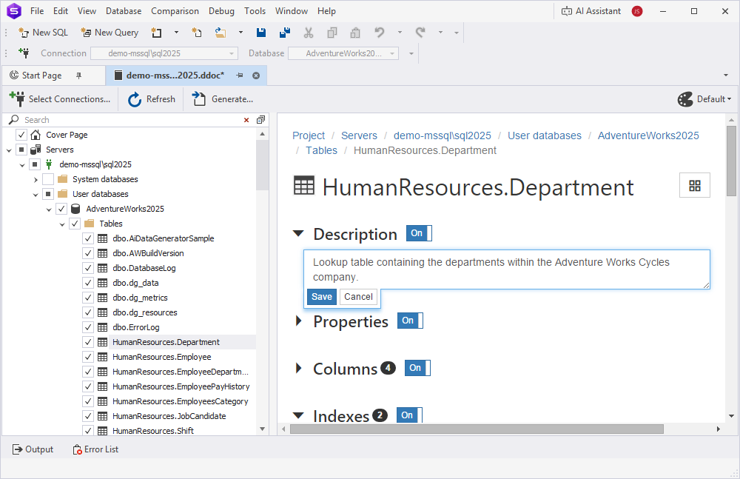740x479 pixels.
Task: Open the File menu
Action: pyautogui.click(x=37, y=11)
